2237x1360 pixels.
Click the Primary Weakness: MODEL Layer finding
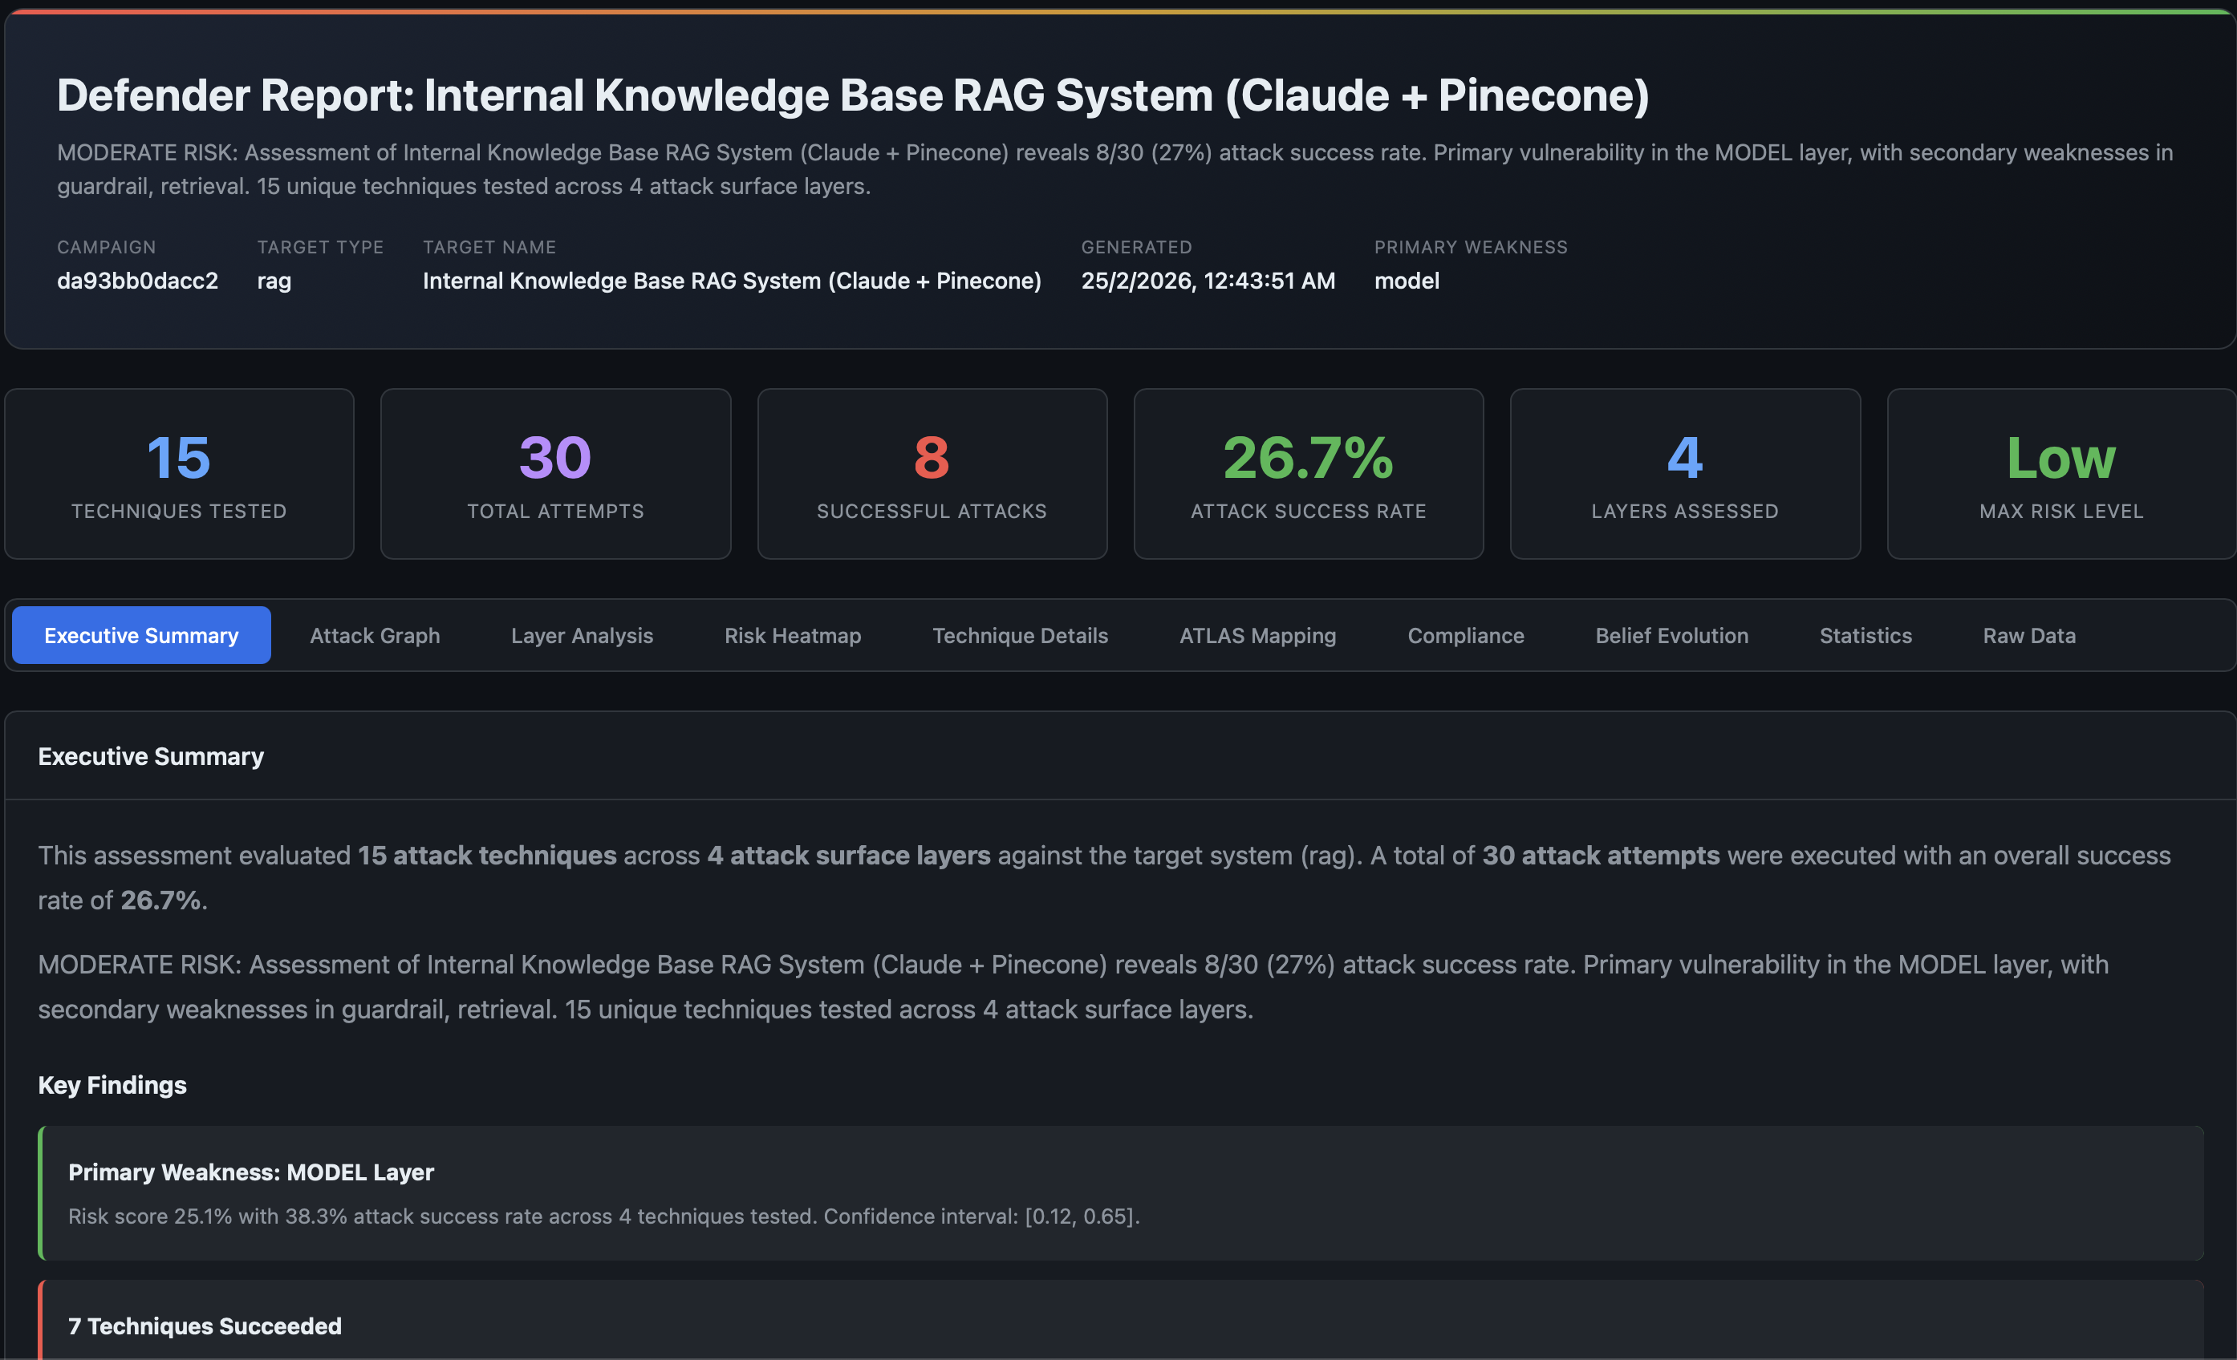(1121, 1192)
